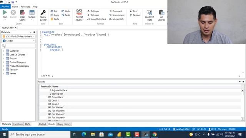The image size is (246, 138).
Task: Pin the Metadata panel
Action: [x=34, y=32]
